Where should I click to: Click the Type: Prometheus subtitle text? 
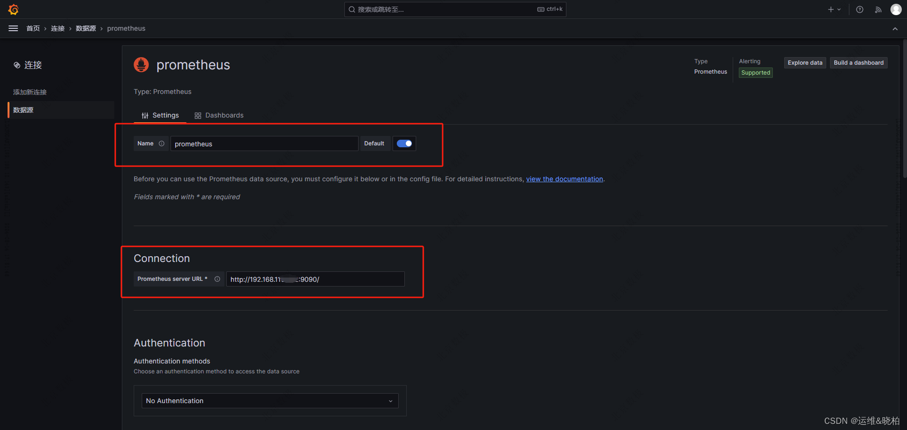[163, 92]
